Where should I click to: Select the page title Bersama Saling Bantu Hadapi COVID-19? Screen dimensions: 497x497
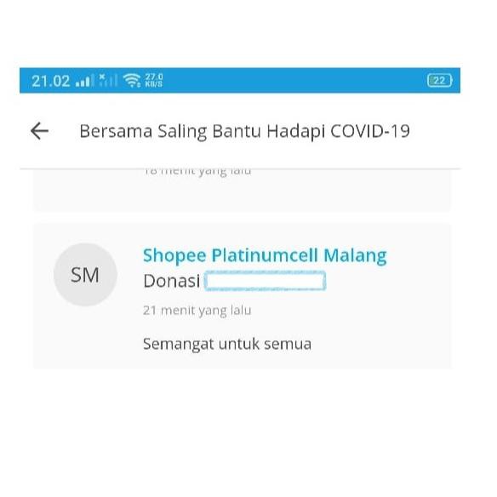tap(244, 131)
